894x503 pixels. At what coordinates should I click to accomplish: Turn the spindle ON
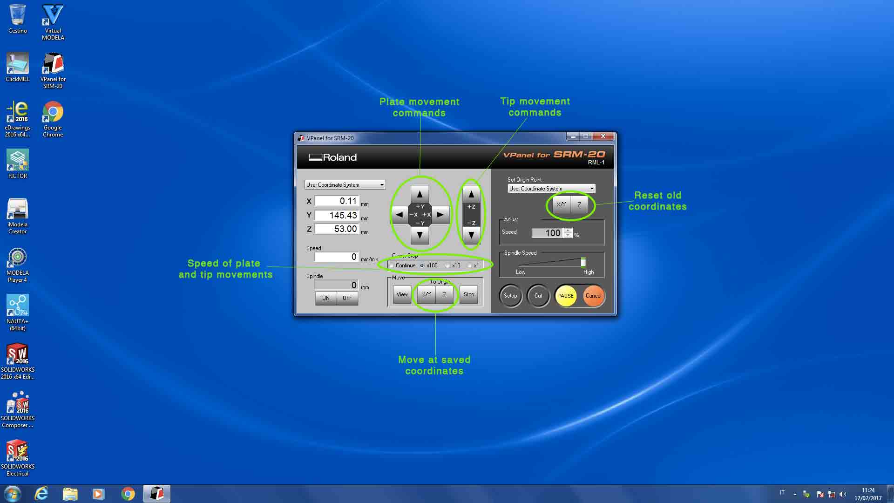tap(326, 298)
